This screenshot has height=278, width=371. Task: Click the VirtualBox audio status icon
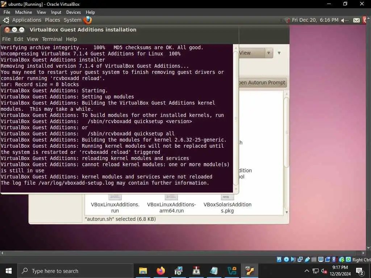tap(293, 260)
